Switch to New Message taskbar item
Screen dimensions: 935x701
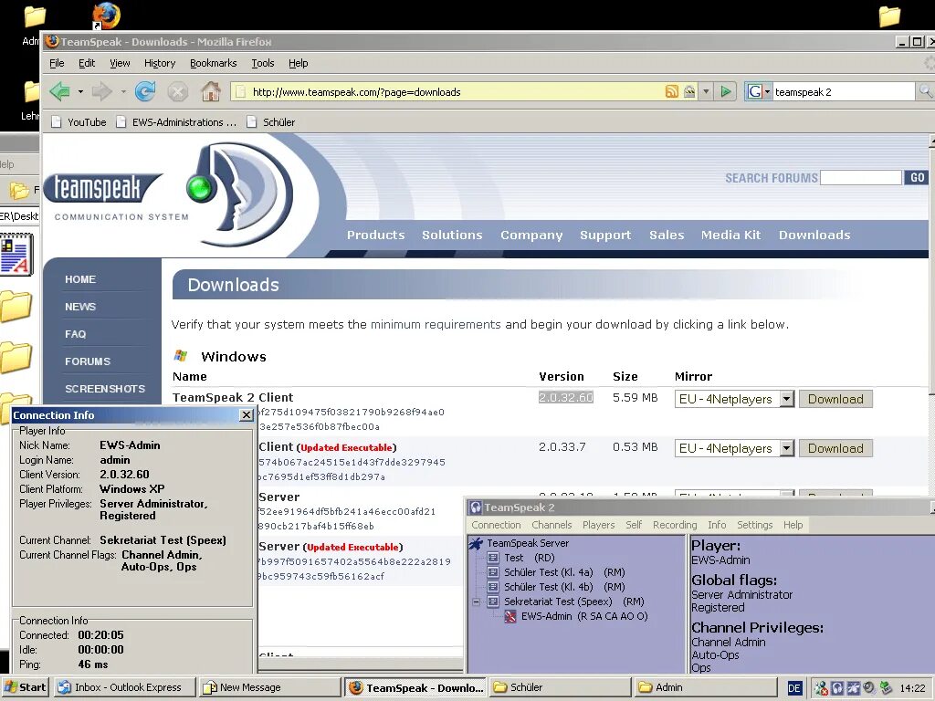click(x=269, y=687)
